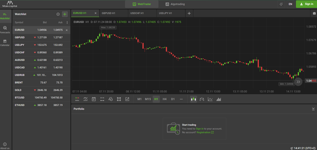Viewport: 317px width, 150px height.
Task: Select bar chart type
Action: 202,99
